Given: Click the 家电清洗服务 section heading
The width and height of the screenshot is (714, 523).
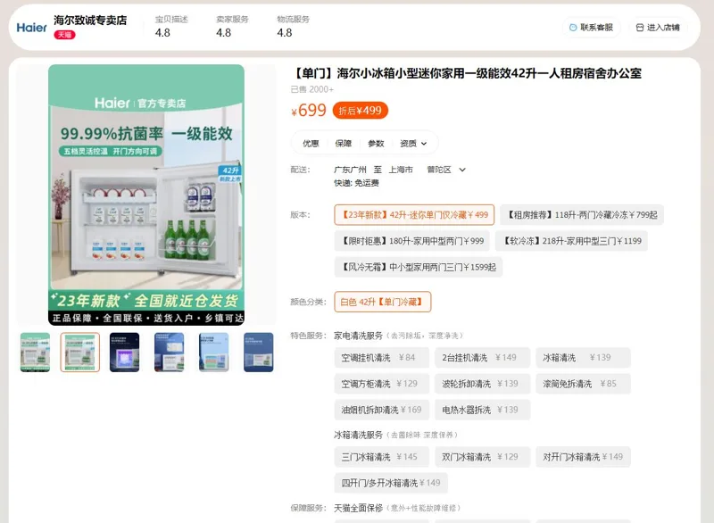Looking at the screenshot, I should (359, 336).
